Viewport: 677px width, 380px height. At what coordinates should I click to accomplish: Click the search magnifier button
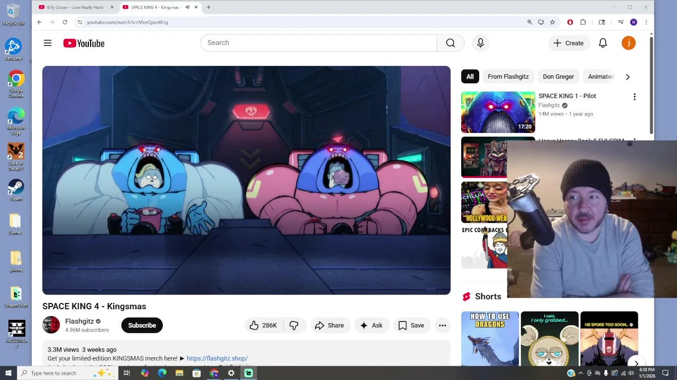[451, 43]
